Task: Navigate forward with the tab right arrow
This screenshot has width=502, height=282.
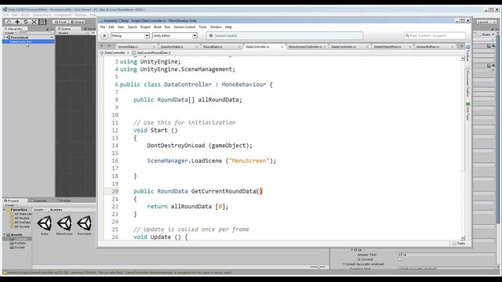Action: (x=109, y=46)
